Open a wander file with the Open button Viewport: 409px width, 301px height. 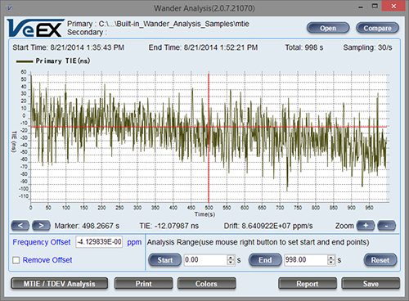[328, 28]
